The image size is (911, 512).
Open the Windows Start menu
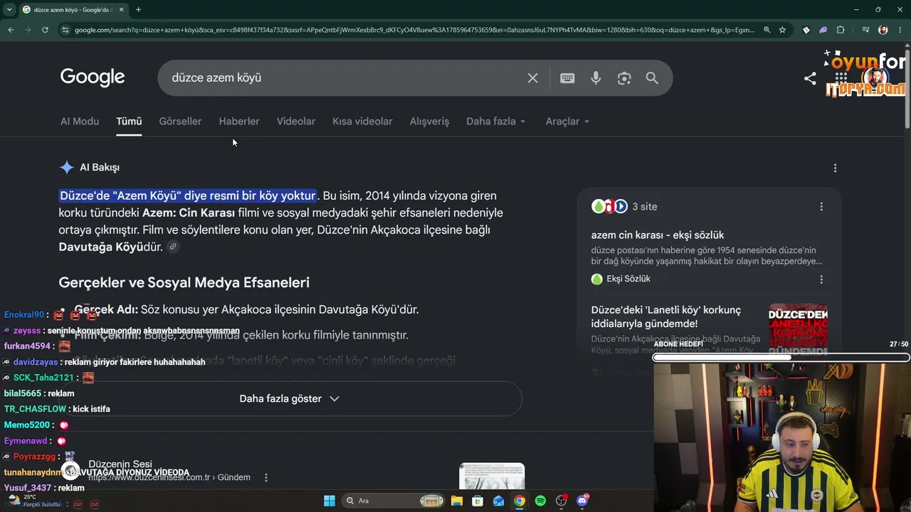pos(330,501)
